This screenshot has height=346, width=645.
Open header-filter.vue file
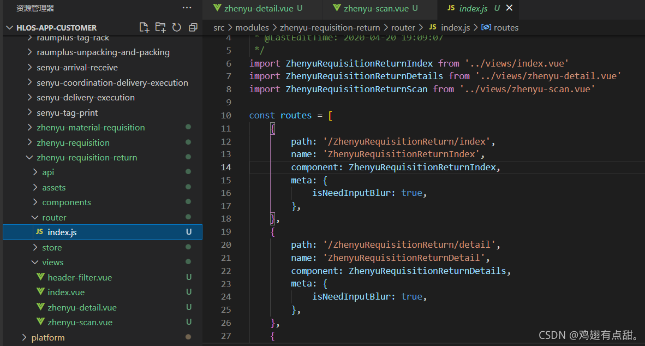pos(79,278)
